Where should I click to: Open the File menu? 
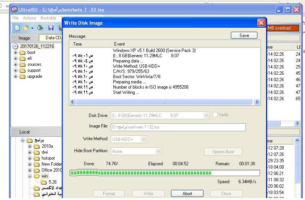tap(15, 18)
